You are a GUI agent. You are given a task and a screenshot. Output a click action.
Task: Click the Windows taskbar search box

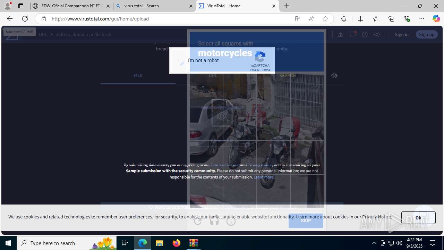[67, 243]
